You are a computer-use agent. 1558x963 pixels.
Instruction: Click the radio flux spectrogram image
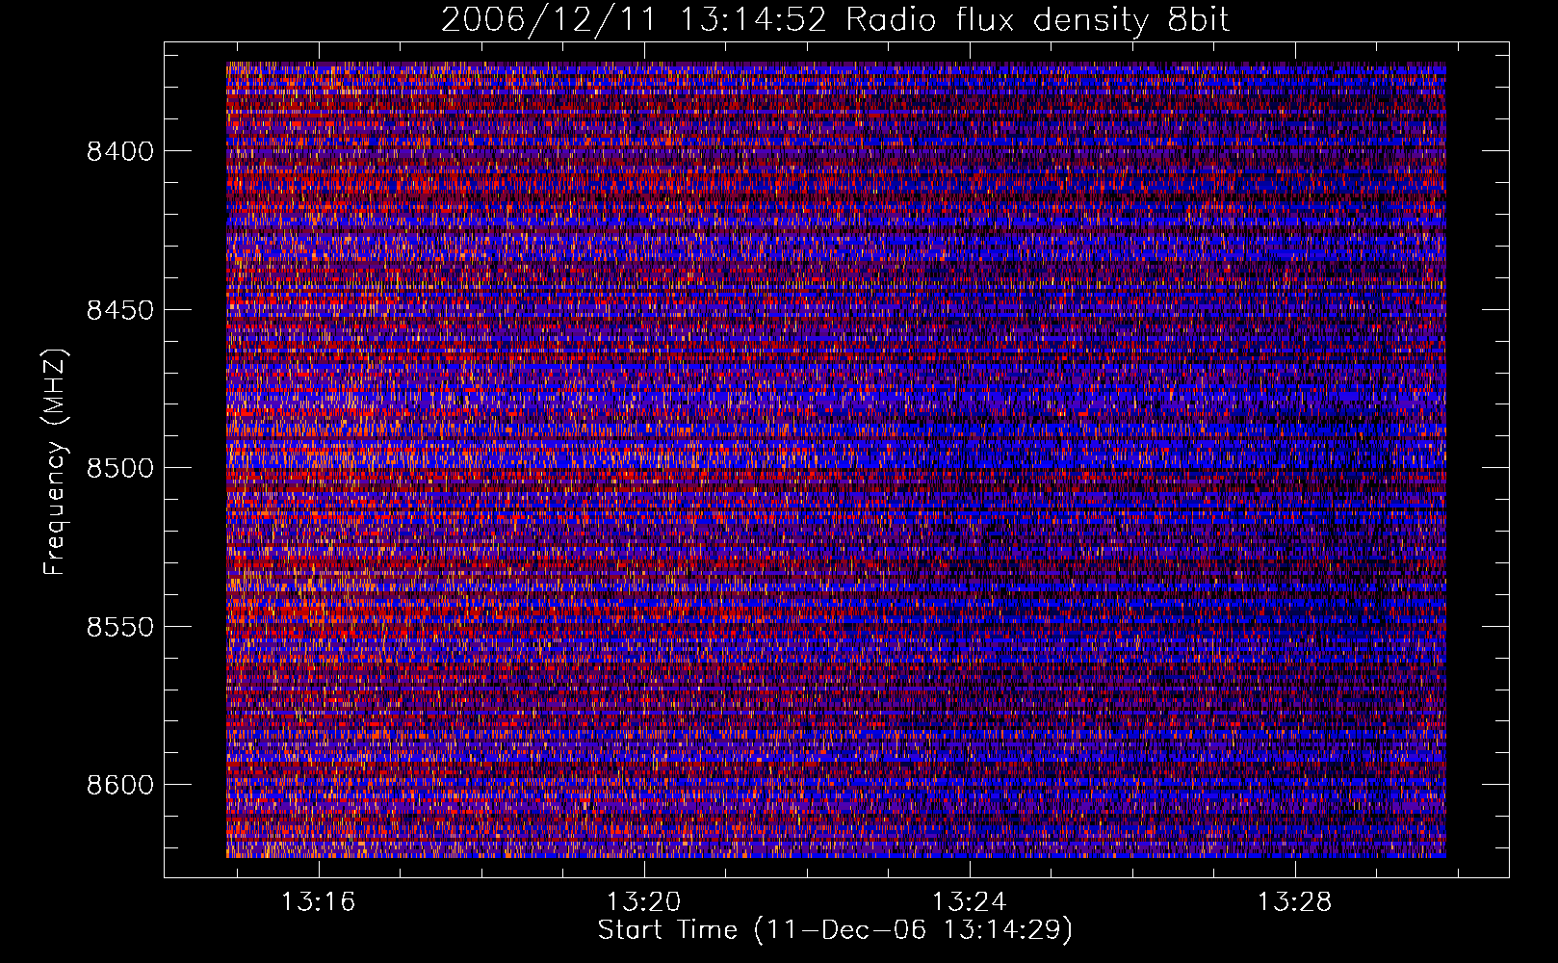pyautogui.click(x=836, y=459)
